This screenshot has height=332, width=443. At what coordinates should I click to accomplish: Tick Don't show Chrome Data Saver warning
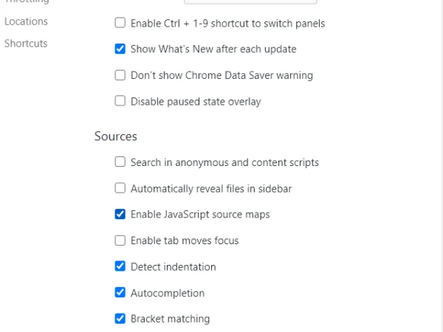point(120,75)
